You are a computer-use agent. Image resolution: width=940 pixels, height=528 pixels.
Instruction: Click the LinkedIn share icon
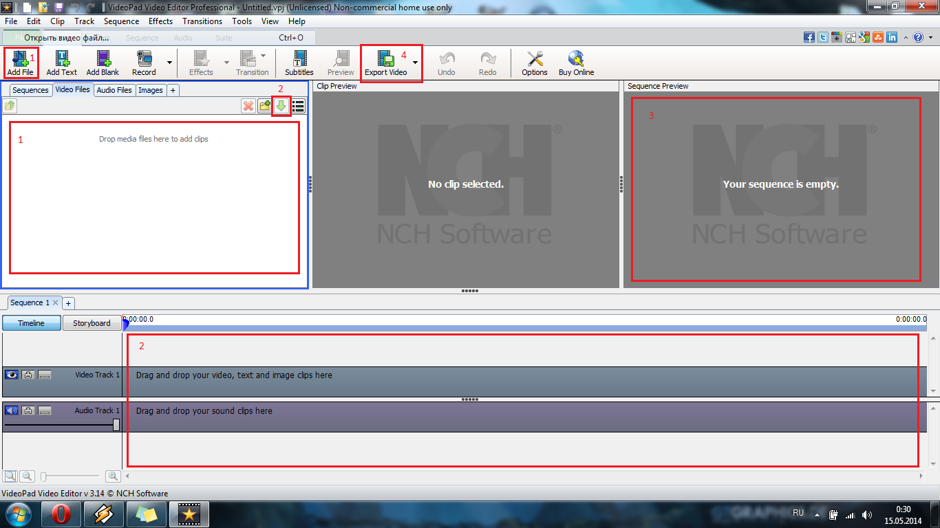click(892, 38)
